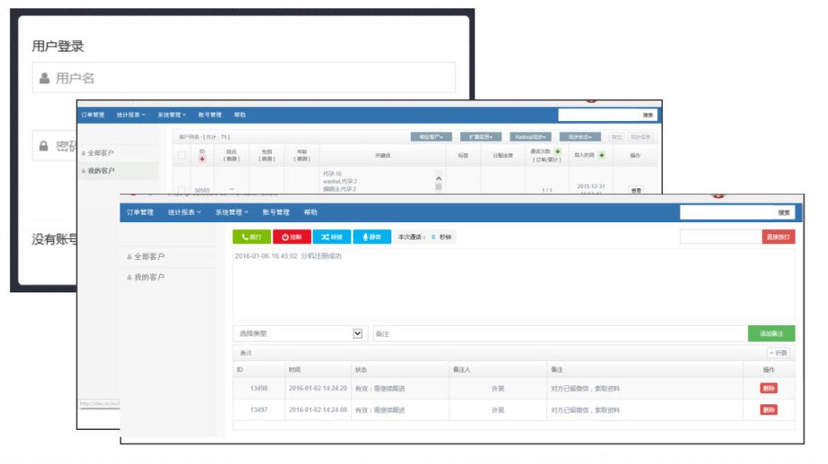
Task: Open 统计报表 menu in front window
Action: 184,212
